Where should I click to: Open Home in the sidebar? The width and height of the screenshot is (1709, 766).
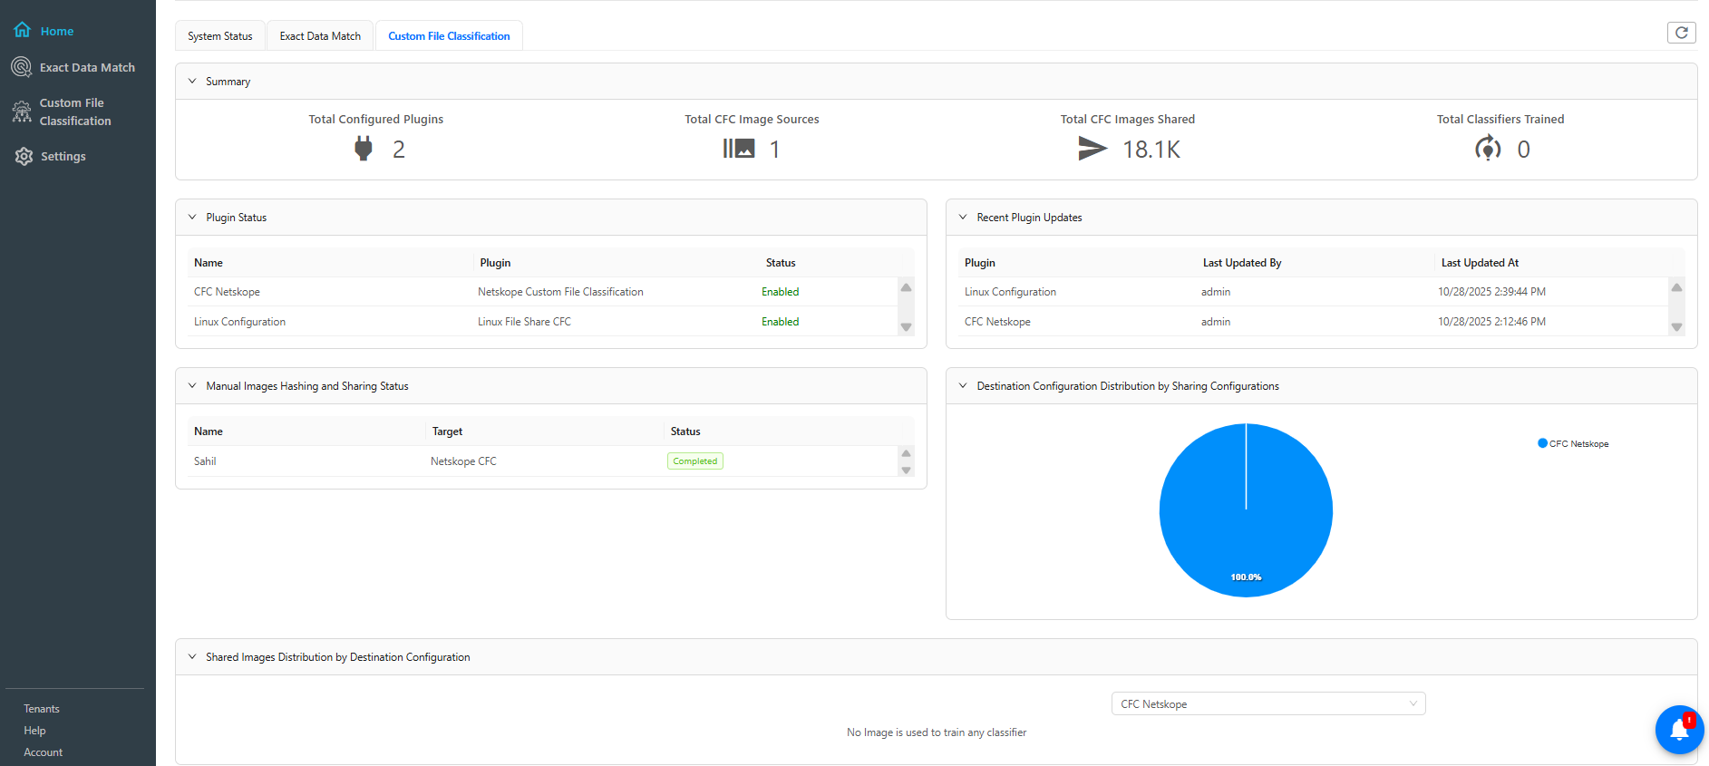click(57, 31)
